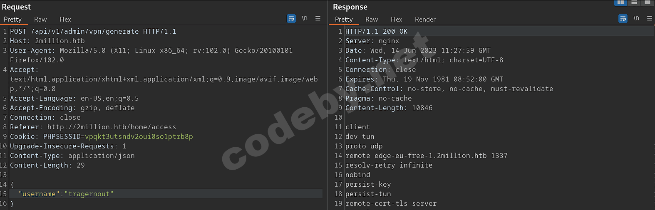The height and width of the screenshot is (210, 655).
Task: Select the Request Pretty tab
Action: (x=12, y=19)
